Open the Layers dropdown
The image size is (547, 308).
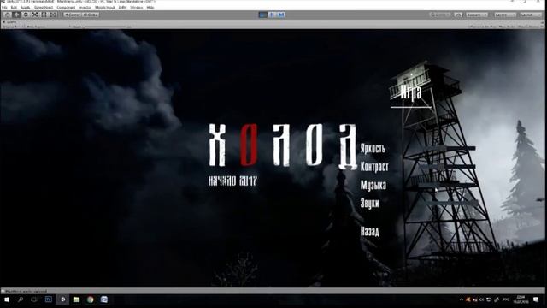(505, 15)
